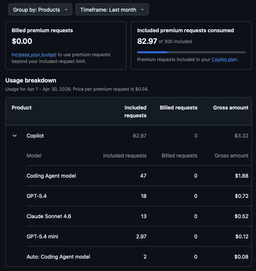
Task: Click the 47 included requests value
Action: tap(143, 176)
